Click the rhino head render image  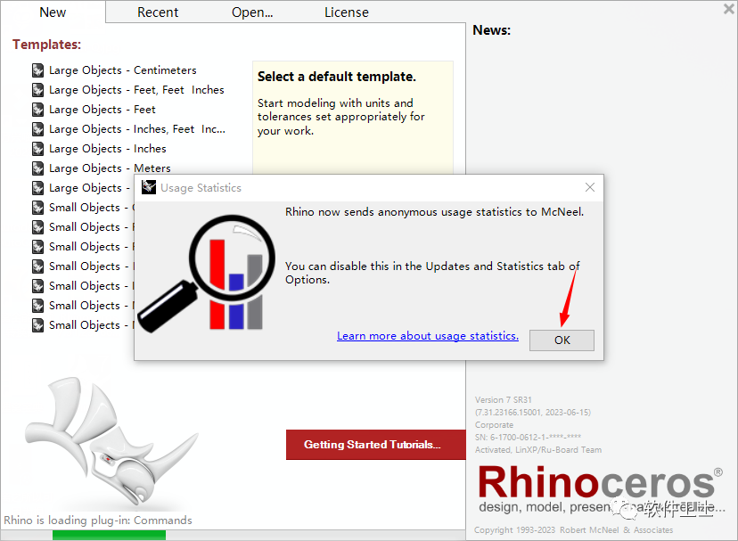(x=111, y=442)
